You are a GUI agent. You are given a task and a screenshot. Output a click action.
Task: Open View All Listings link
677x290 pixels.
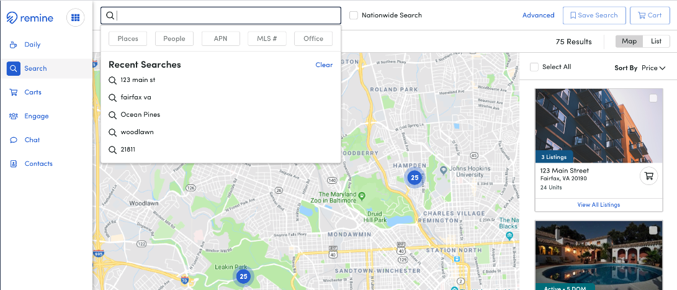pyautogui.click(x=598, y=205)
